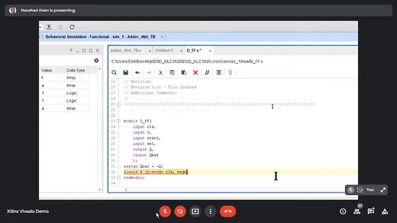Turn on the camera in Meet
The image size is (397, 223).
click(x=180, y=211)
